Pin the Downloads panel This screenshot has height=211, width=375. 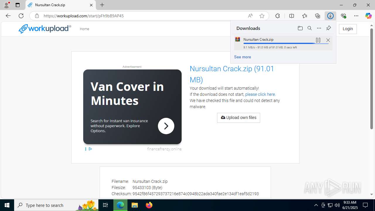[328, 28]
